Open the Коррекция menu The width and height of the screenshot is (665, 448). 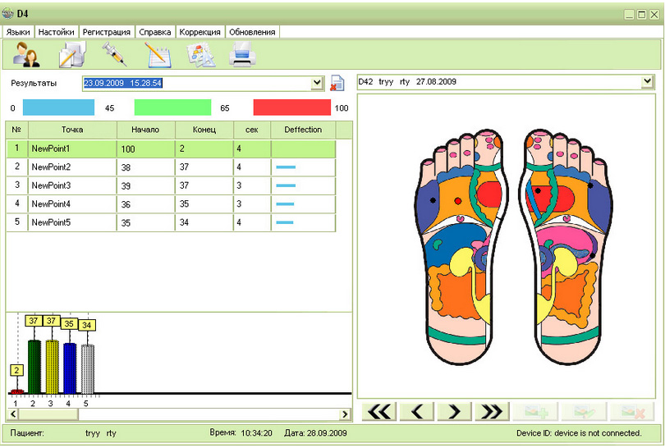click(x=200, y=31)
